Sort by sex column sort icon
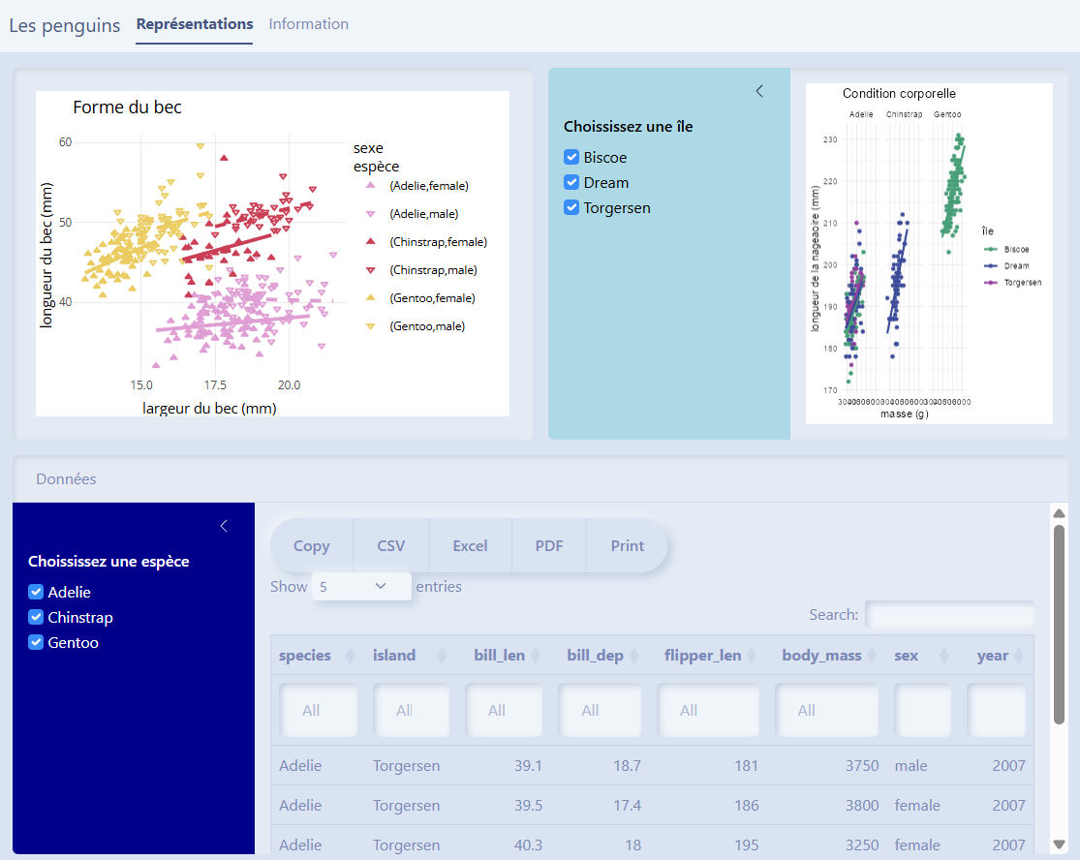 (x=945, y=656)
